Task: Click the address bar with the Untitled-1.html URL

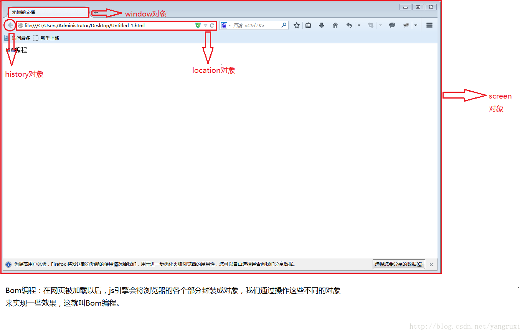Action: [x=116, y=26]
